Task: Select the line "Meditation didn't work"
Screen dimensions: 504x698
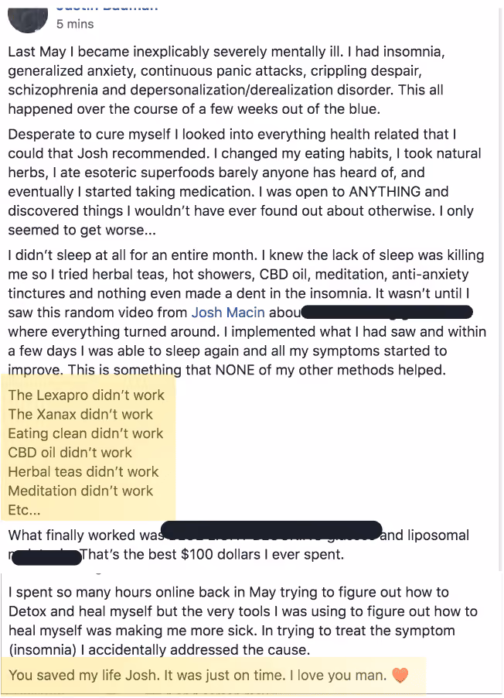Action: point(80,491)
